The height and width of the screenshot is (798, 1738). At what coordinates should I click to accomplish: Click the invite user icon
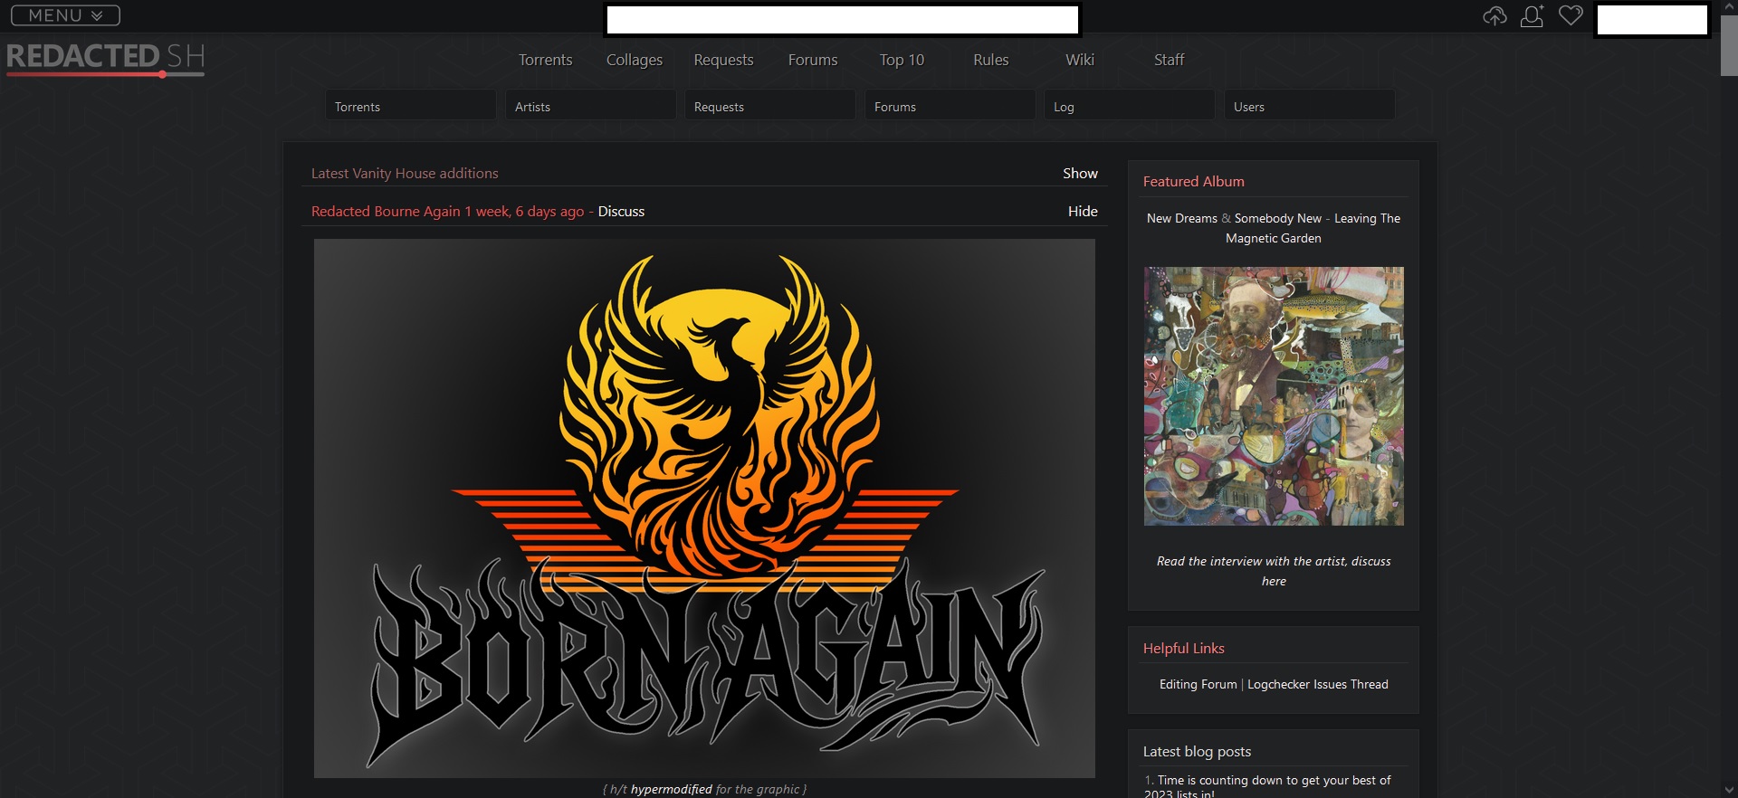(x=1533, y=16)
